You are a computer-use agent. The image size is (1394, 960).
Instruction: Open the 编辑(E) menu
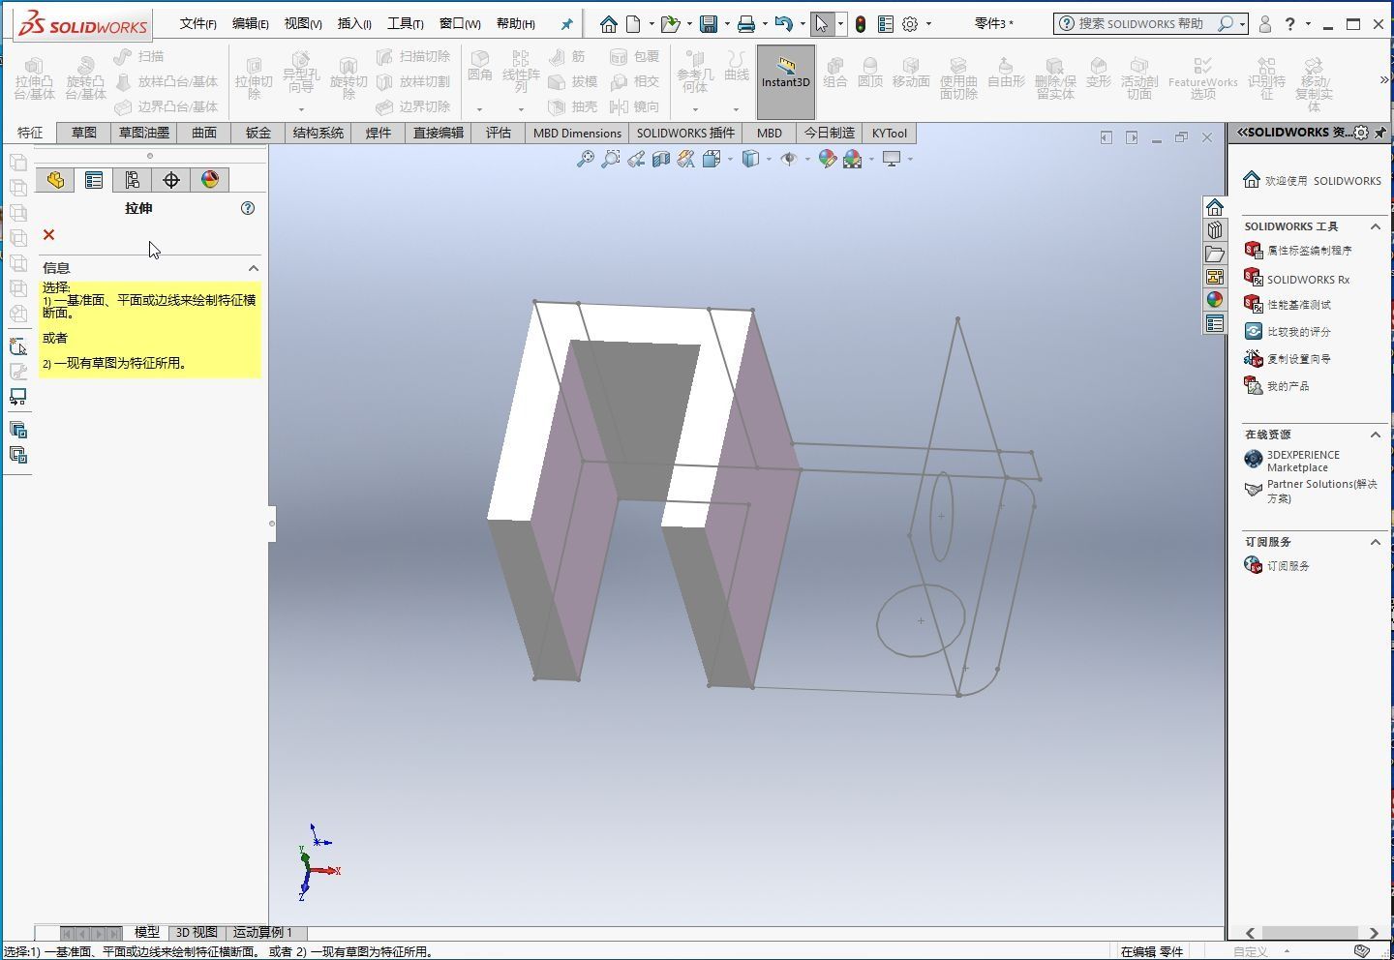tap(251, 23)
